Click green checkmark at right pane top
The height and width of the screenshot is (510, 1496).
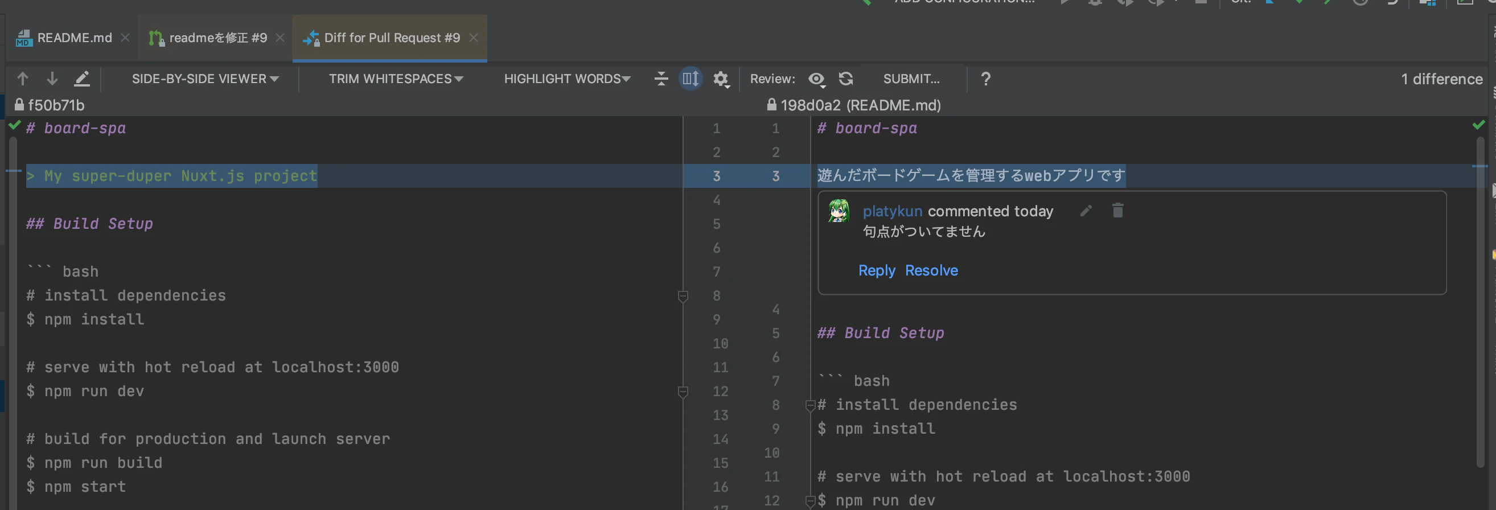click(1478, 124)
